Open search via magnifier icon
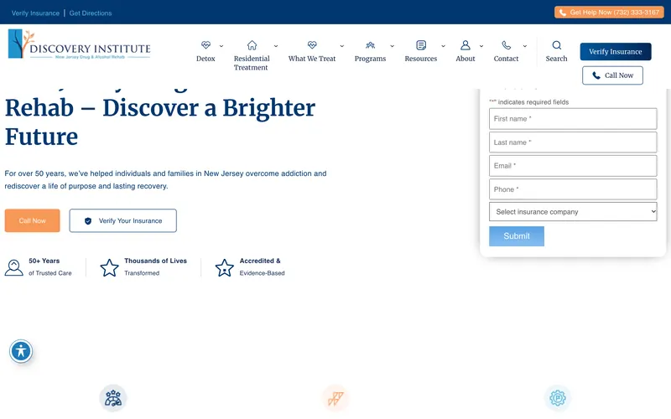 pos(556,45)
